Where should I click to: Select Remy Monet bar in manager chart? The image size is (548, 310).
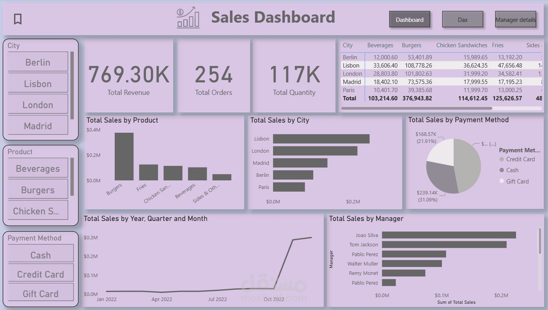(x=404, y=273)
